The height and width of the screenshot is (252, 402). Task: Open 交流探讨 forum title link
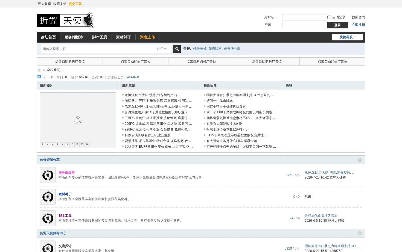[65, 246]
